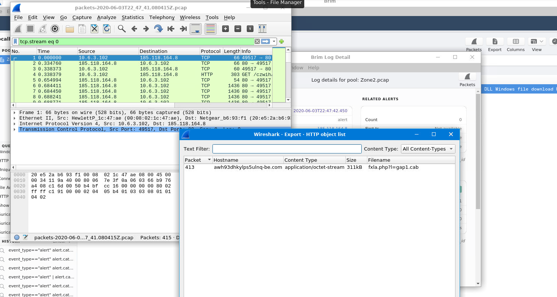Open capture options gear icon
Screen dimensions: 557x297
coord(55,29)
